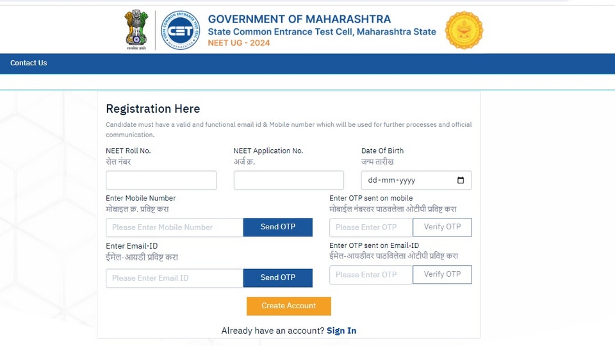615x346 pixels.
Task: Open the date picker calendar icon
Action: [461, 180]
